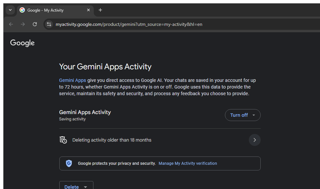Go forward to the next page

tap(23, 24)
